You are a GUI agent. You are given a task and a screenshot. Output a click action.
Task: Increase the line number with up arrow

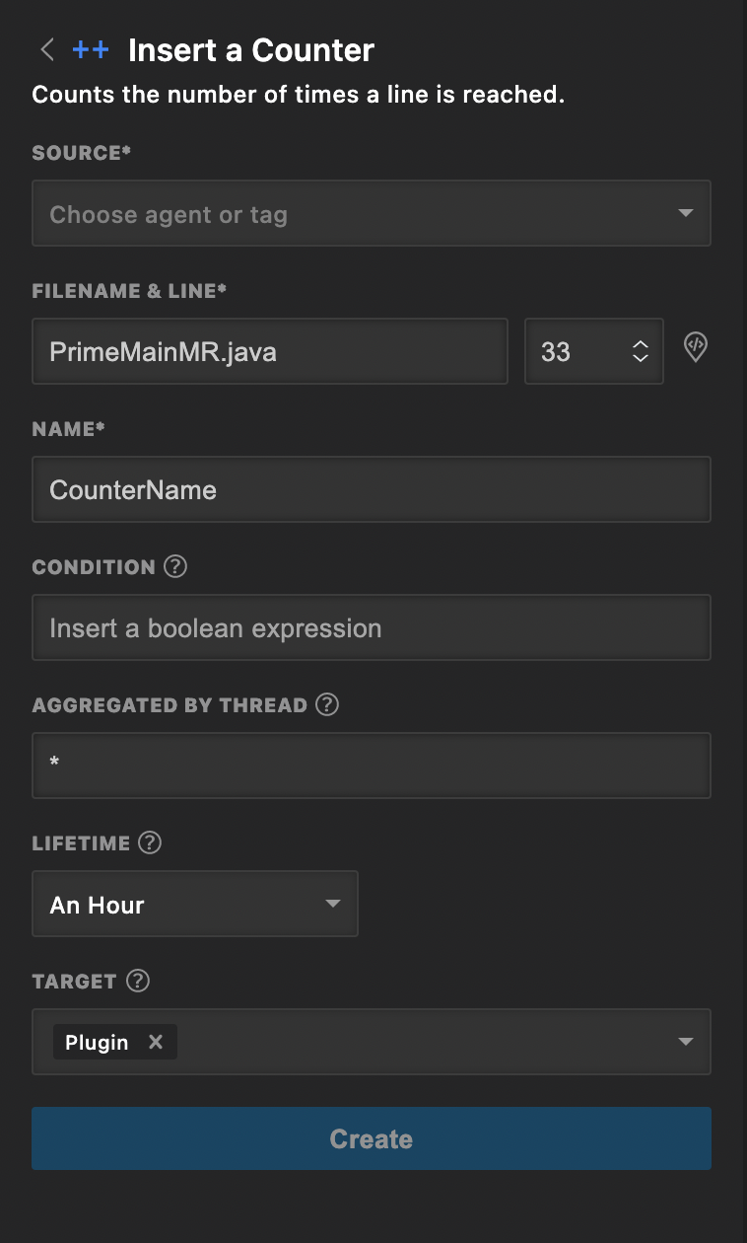coord(641,344)
